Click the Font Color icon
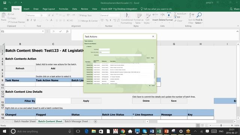The height and width of the screenshot is (135, 240). tap(51, 20)
